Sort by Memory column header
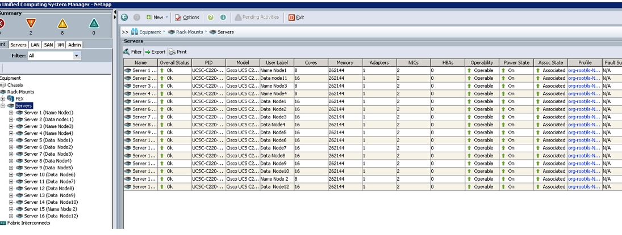The height and width of the screenshot is (235, 622). (x=345, y=62)
